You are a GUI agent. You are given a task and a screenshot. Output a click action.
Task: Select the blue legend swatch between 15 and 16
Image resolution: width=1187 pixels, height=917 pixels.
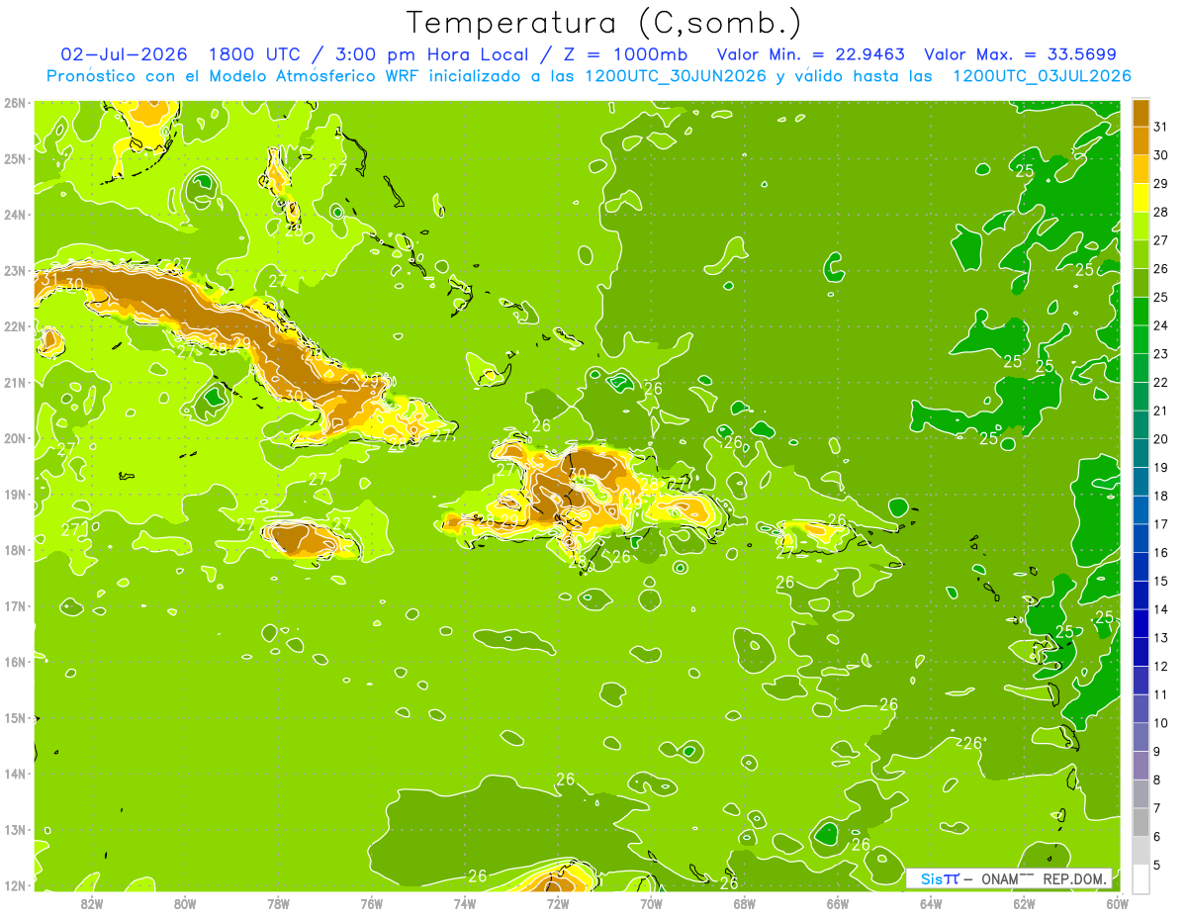click(1141, 567)
